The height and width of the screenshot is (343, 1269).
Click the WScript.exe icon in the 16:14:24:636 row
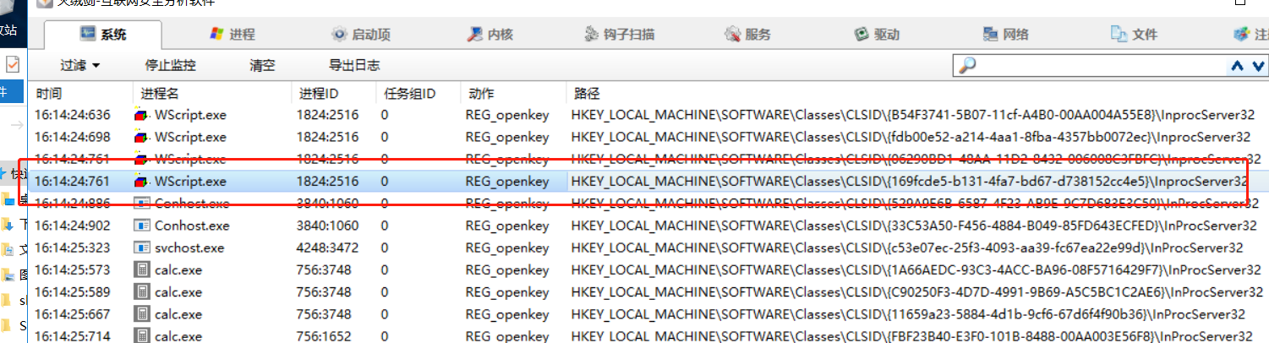(142, 115)
